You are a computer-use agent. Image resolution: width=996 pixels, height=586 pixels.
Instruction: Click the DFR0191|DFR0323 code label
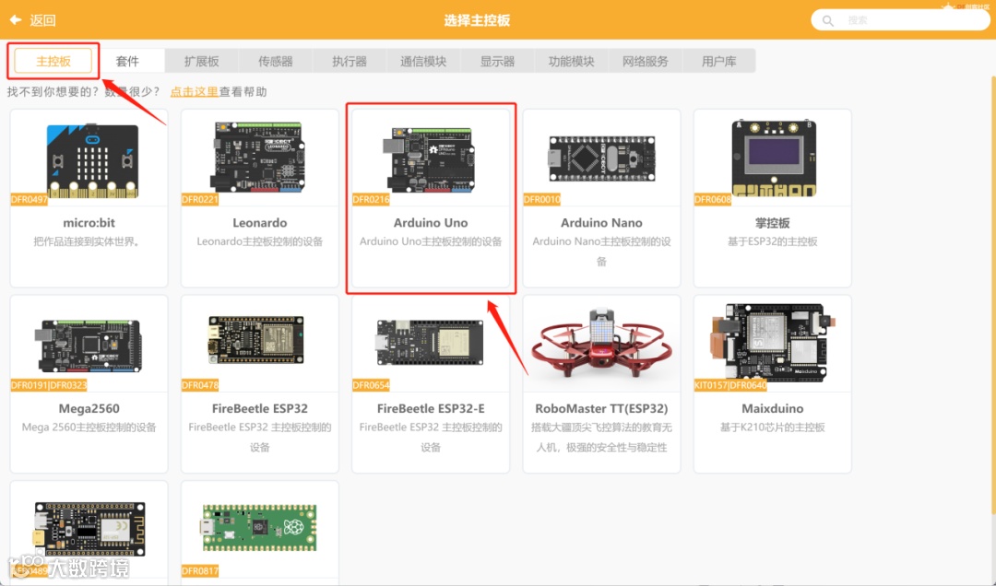[49, 385]
